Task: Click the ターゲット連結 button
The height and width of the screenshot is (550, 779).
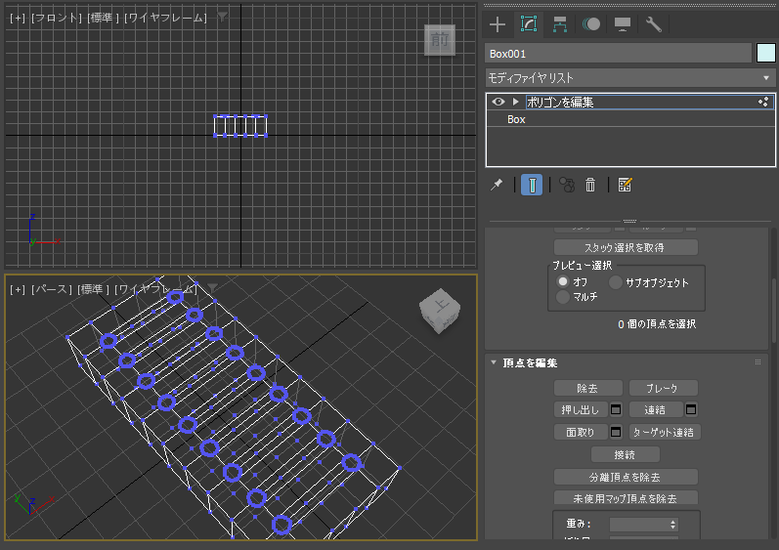Action: tap(665, 433)
